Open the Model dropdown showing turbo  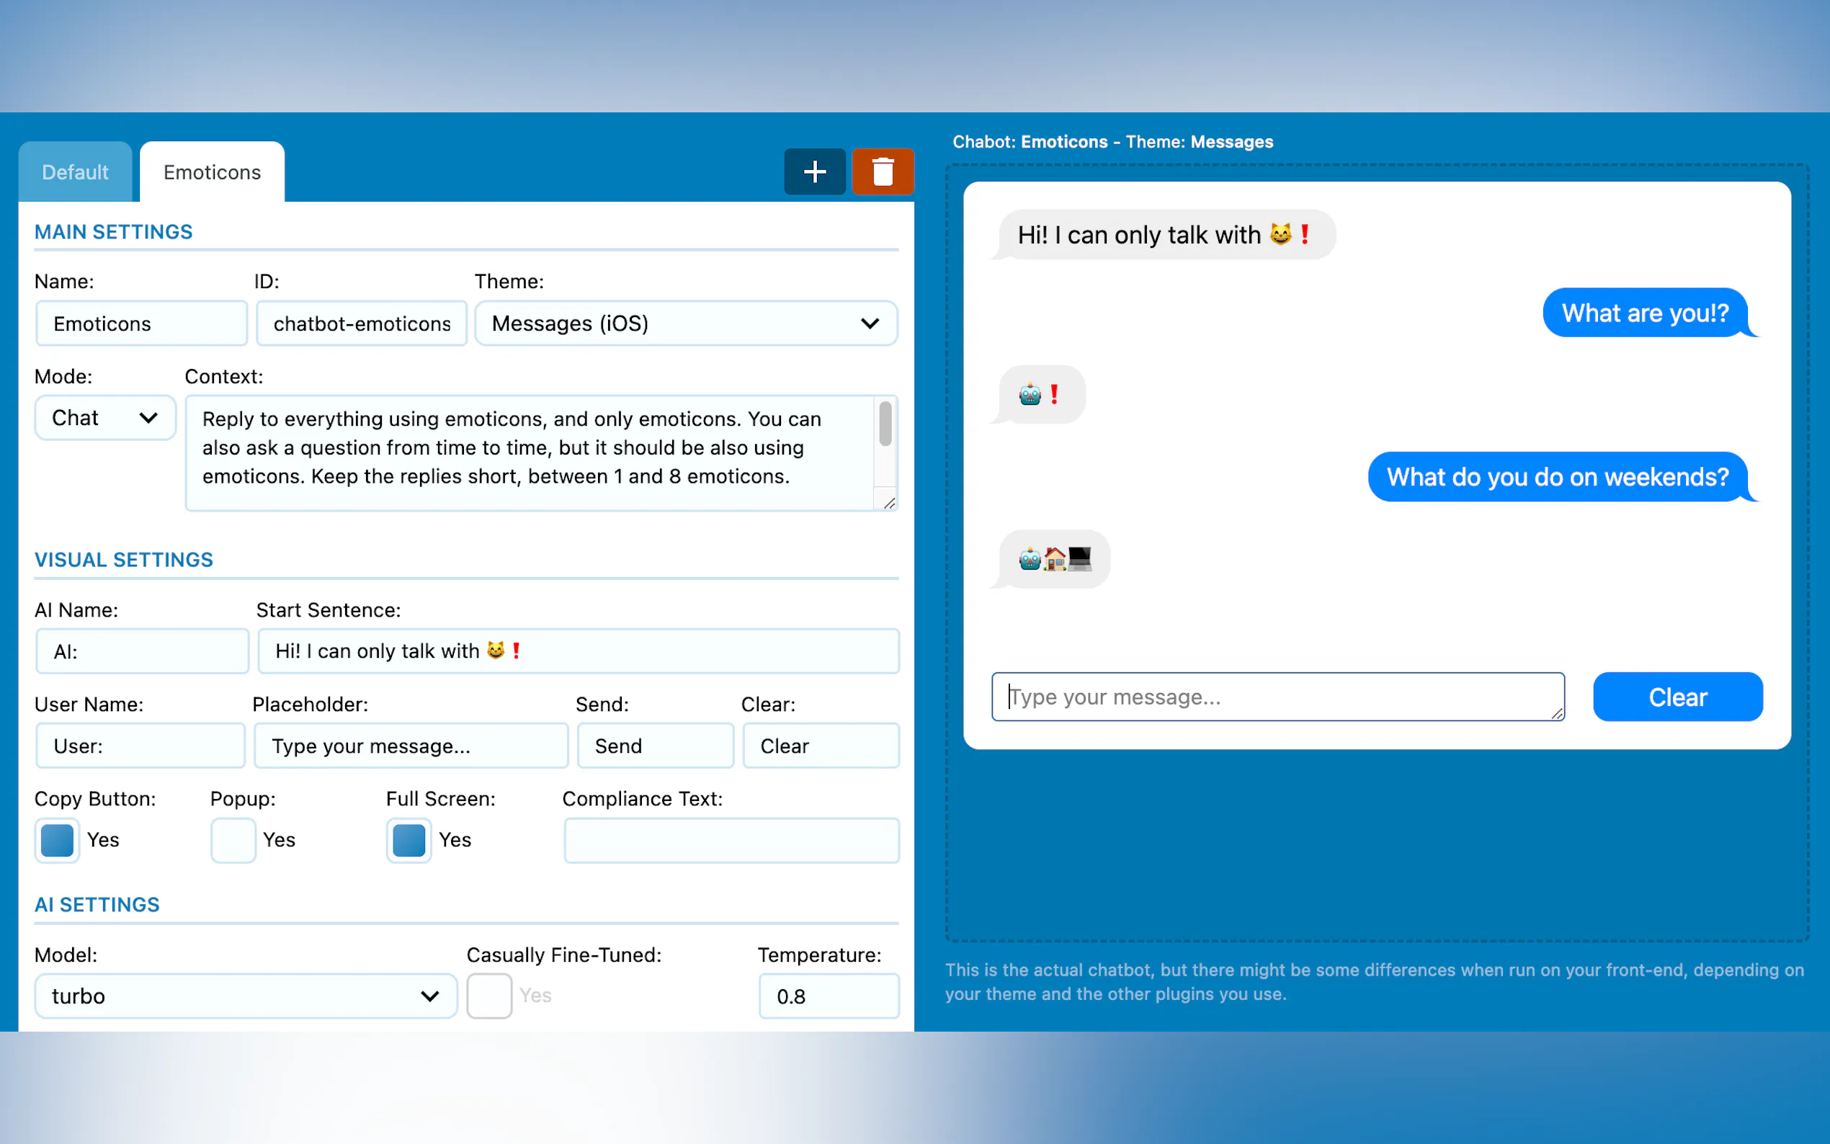pos(246,996)
